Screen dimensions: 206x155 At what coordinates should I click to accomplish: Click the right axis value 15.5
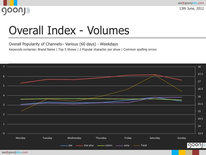coord(200,104)
